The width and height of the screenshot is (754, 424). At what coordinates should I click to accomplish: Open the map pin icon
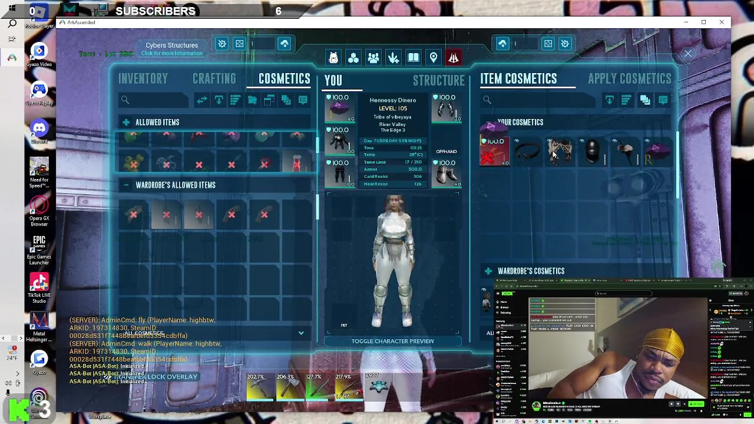[434, 58]
